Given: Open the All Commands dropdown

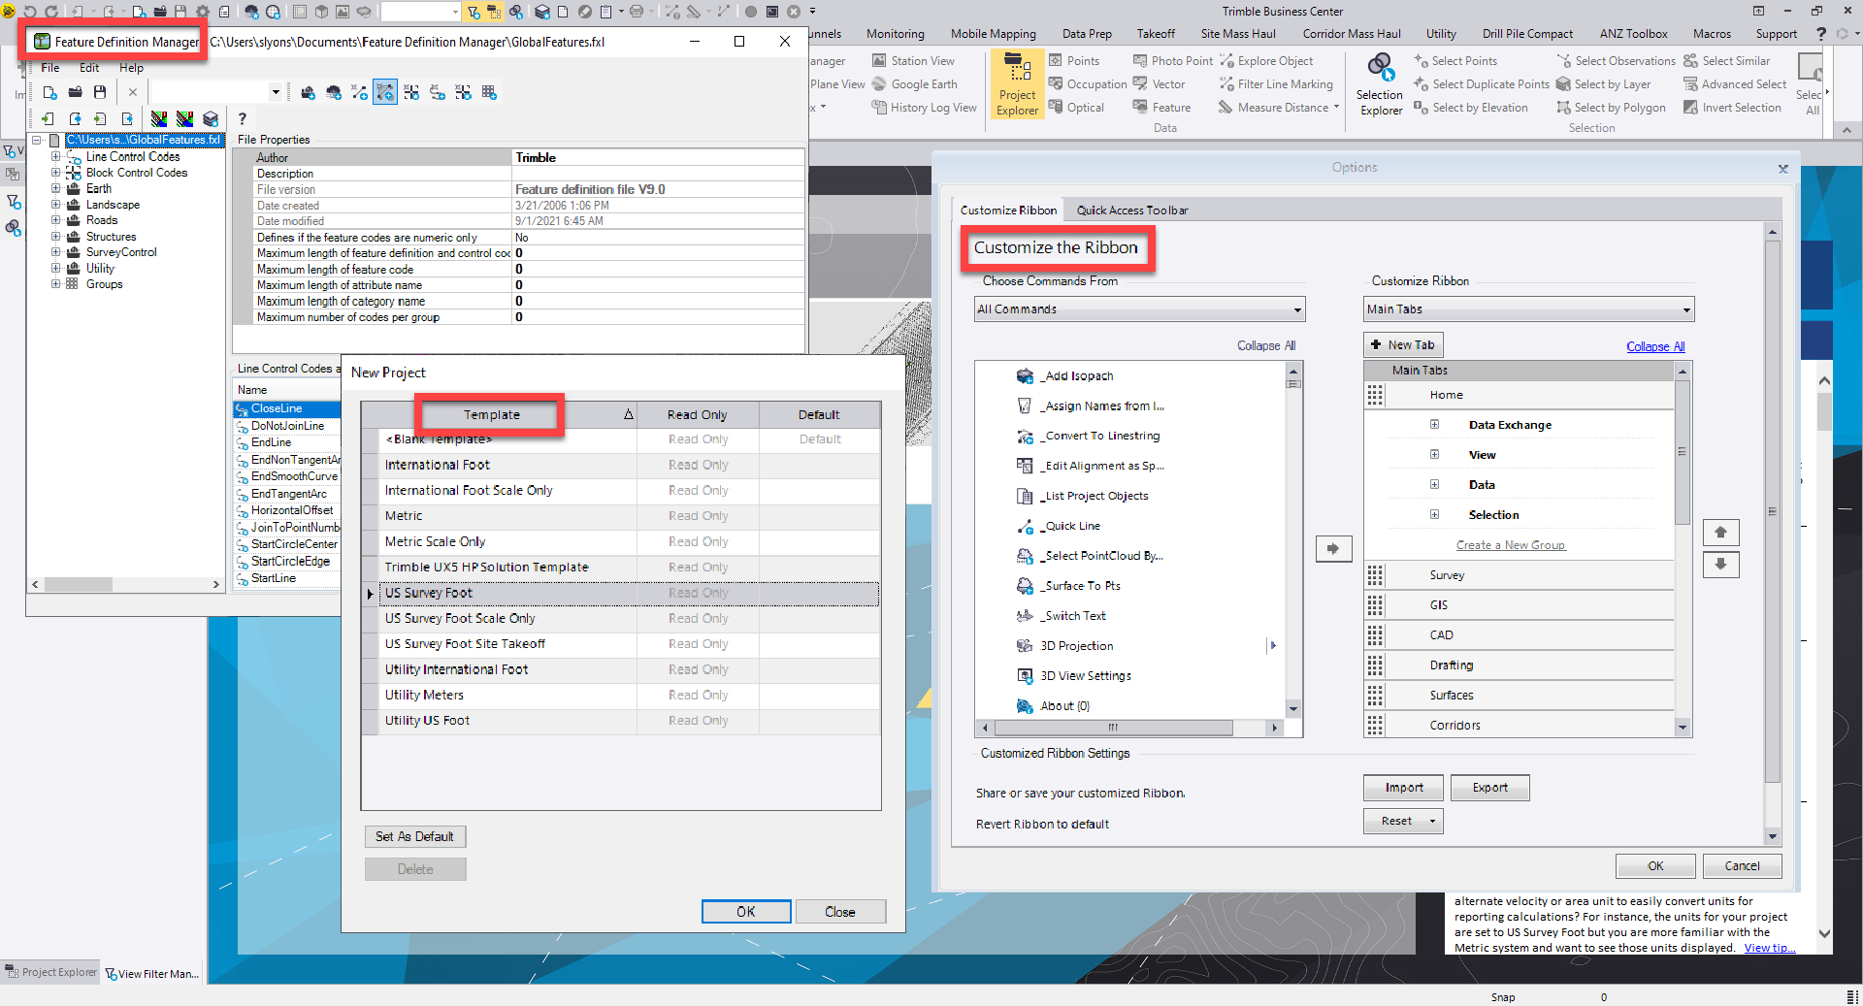Looking at the screenshot, I should (x=1139, y=309).
